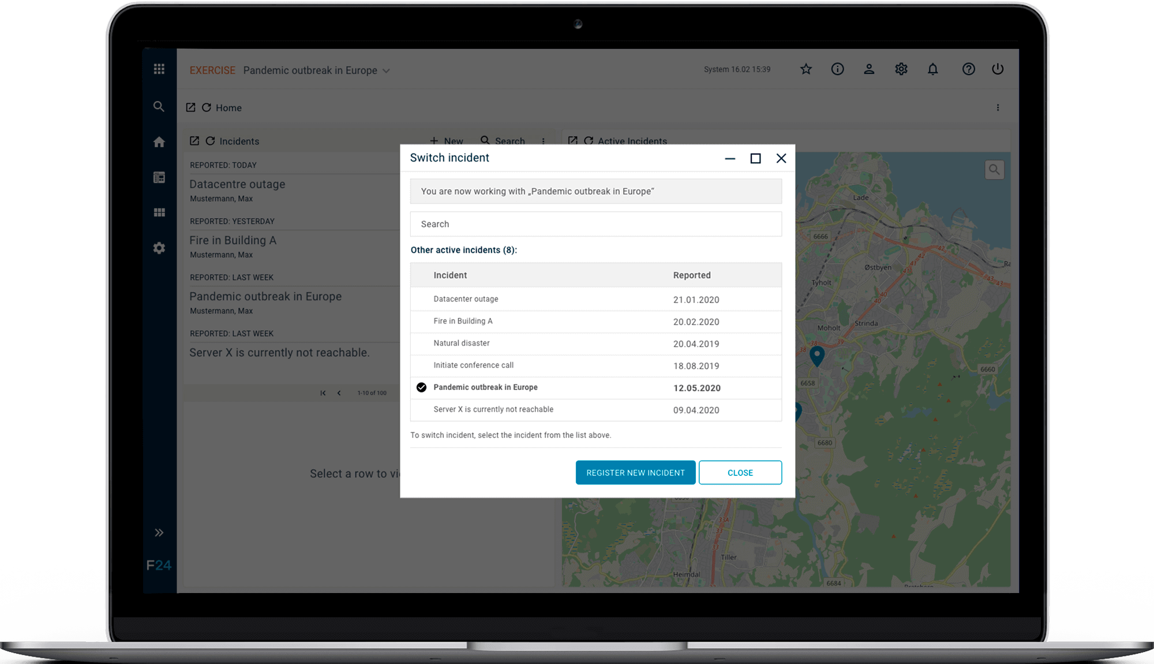Open Home panel three-dot menu

coord(998,108)
